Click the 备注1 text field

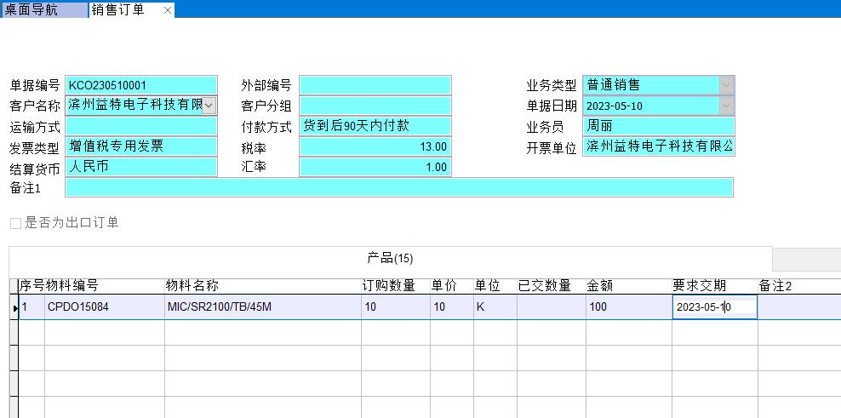click(398, 187)
